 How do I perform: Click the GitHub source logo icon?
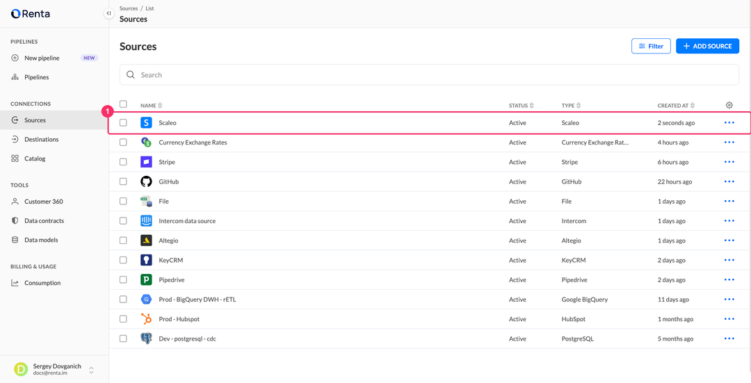pyautogui.click(x=146, y=181)
